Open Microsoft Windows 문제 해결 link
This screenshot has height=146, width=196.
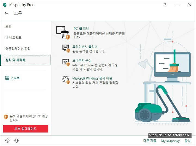click(92, 78)
